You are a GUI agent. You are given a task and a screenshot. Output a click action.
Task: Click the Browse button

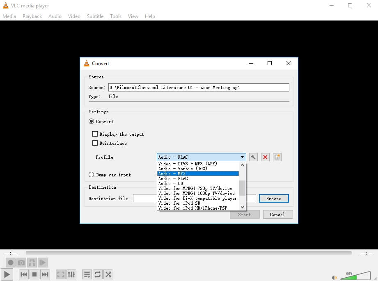pos(274,199)
